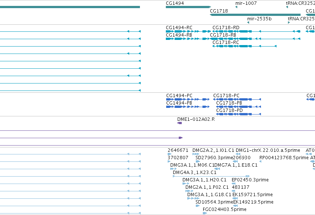Click the 2646671 EST arrow
This screenshot has width=315, height=215.
click(x=170, y=154)
